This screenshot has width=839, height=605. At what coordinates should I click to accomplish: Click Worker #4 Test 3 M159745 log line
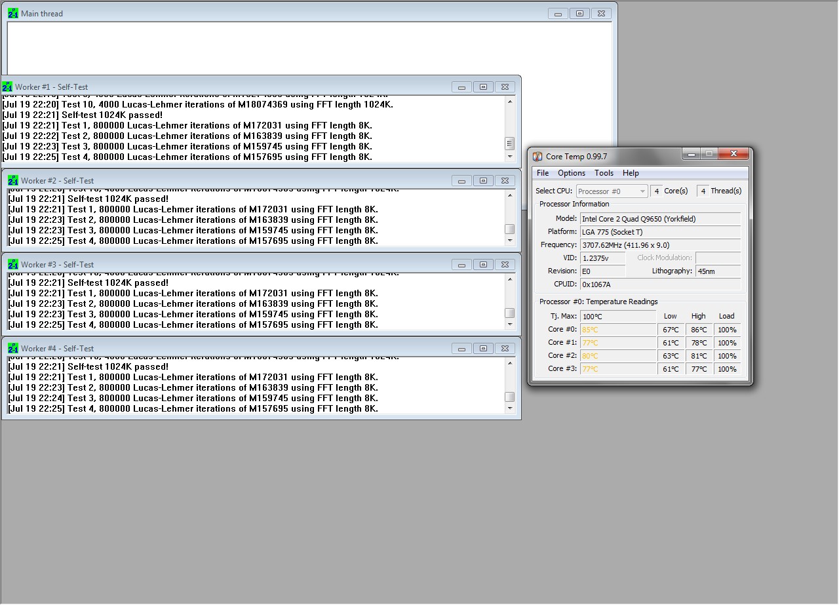pos(193,398)
